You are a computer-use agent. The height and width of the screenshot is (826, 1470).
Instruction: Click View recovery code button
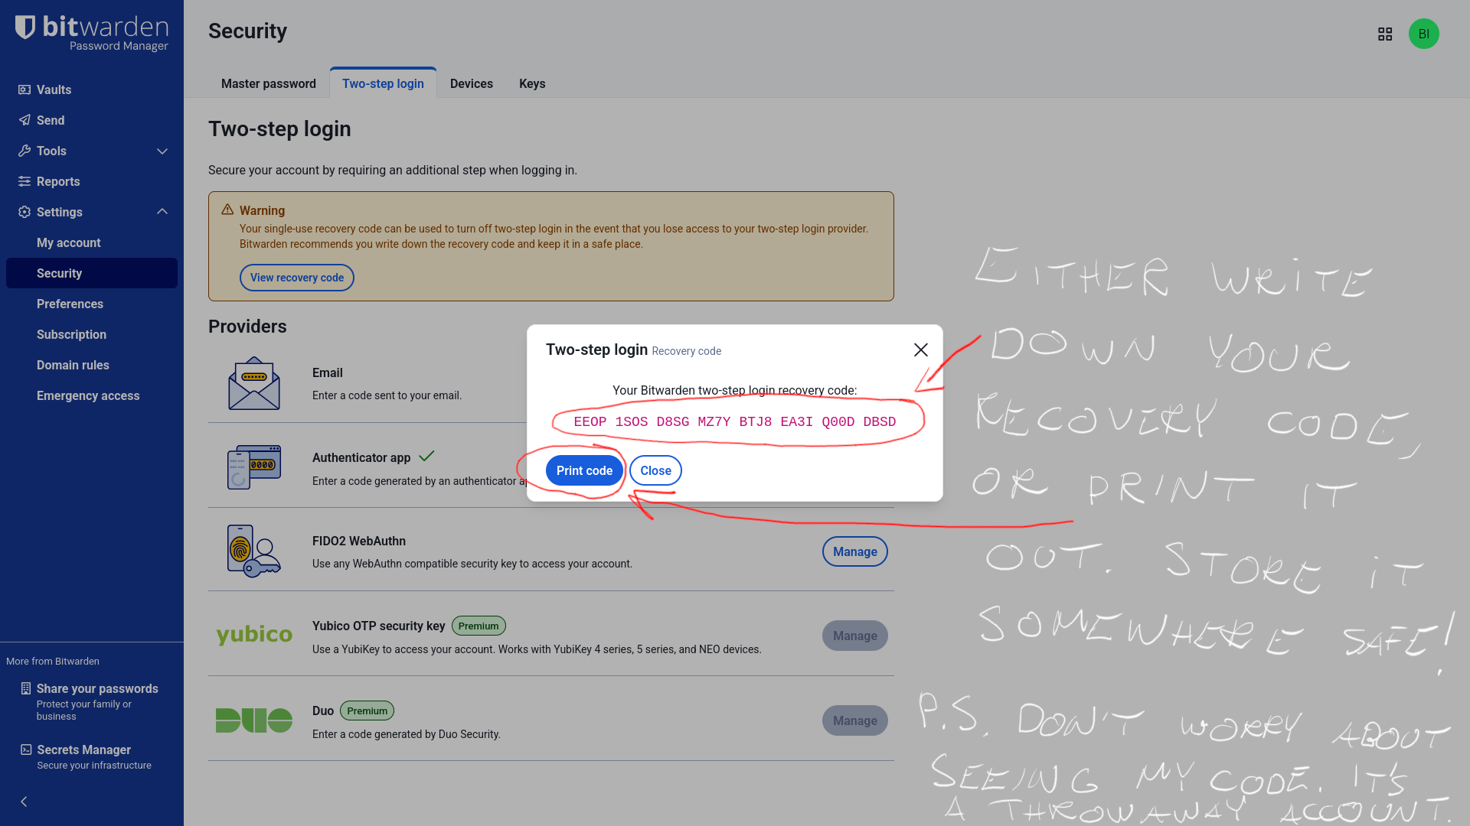(297, 278)
